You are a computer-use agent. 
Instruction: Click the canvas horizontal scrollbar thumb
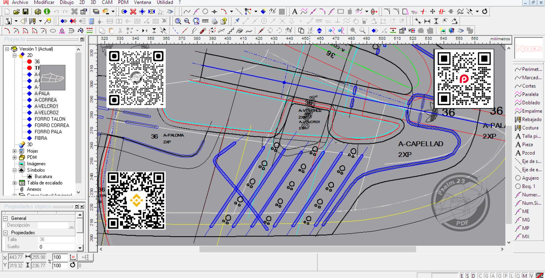307,249
